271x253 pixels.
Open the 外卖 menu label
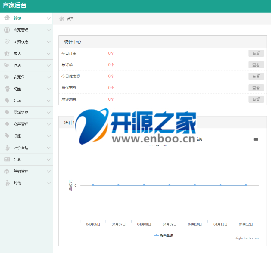tap(17, 101)
